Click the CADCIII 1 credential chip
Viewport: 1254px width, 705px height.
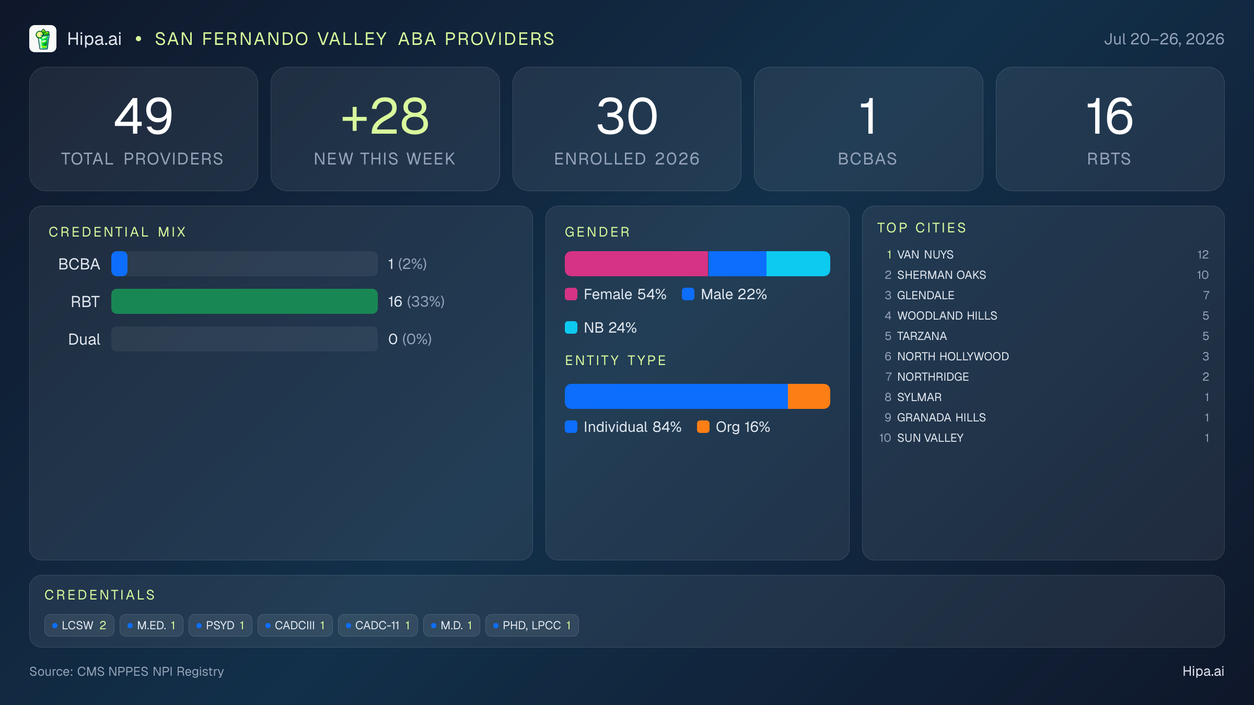(x=295, y=625)
